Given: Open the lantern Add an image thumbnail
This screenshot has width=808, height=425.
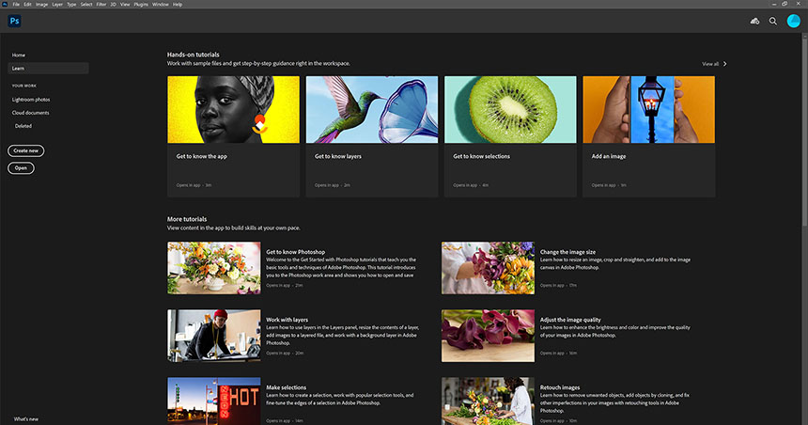Looking at the screenshot, I should coord(649,109).
